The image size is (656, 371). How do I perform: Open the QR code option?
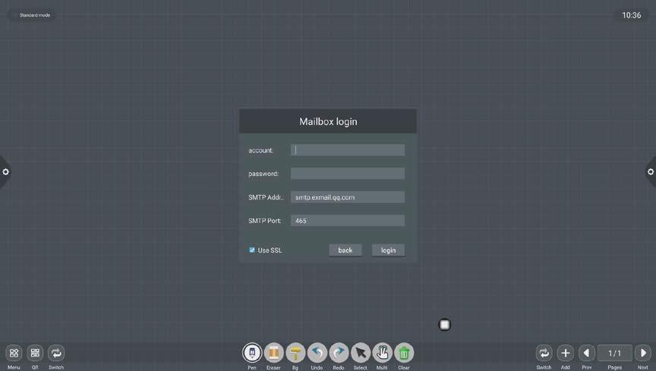tap(35, 353)
